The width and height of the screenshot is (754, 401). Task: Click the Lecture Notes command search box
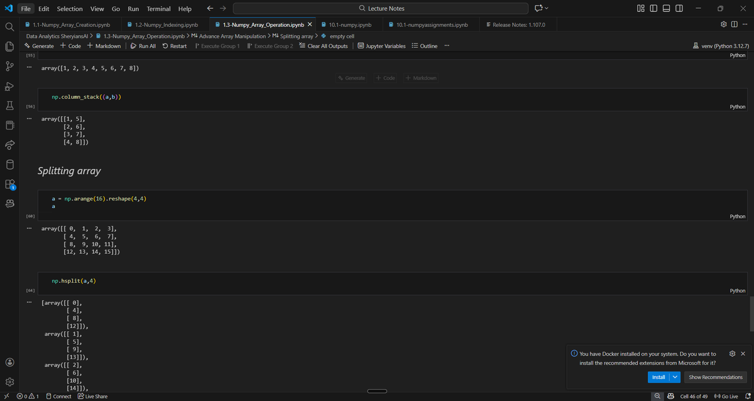click(380, 8)
